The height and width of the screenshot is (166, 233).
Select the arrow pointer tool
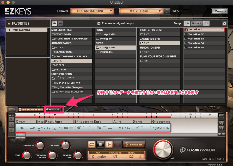pyautogui.click(x=11, y=119)
